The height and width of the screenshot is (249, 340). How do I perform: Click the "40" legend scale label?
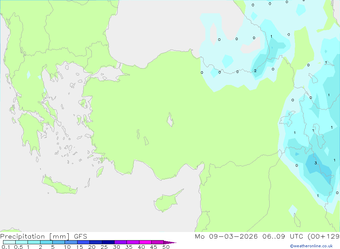[x=141, y=247]
